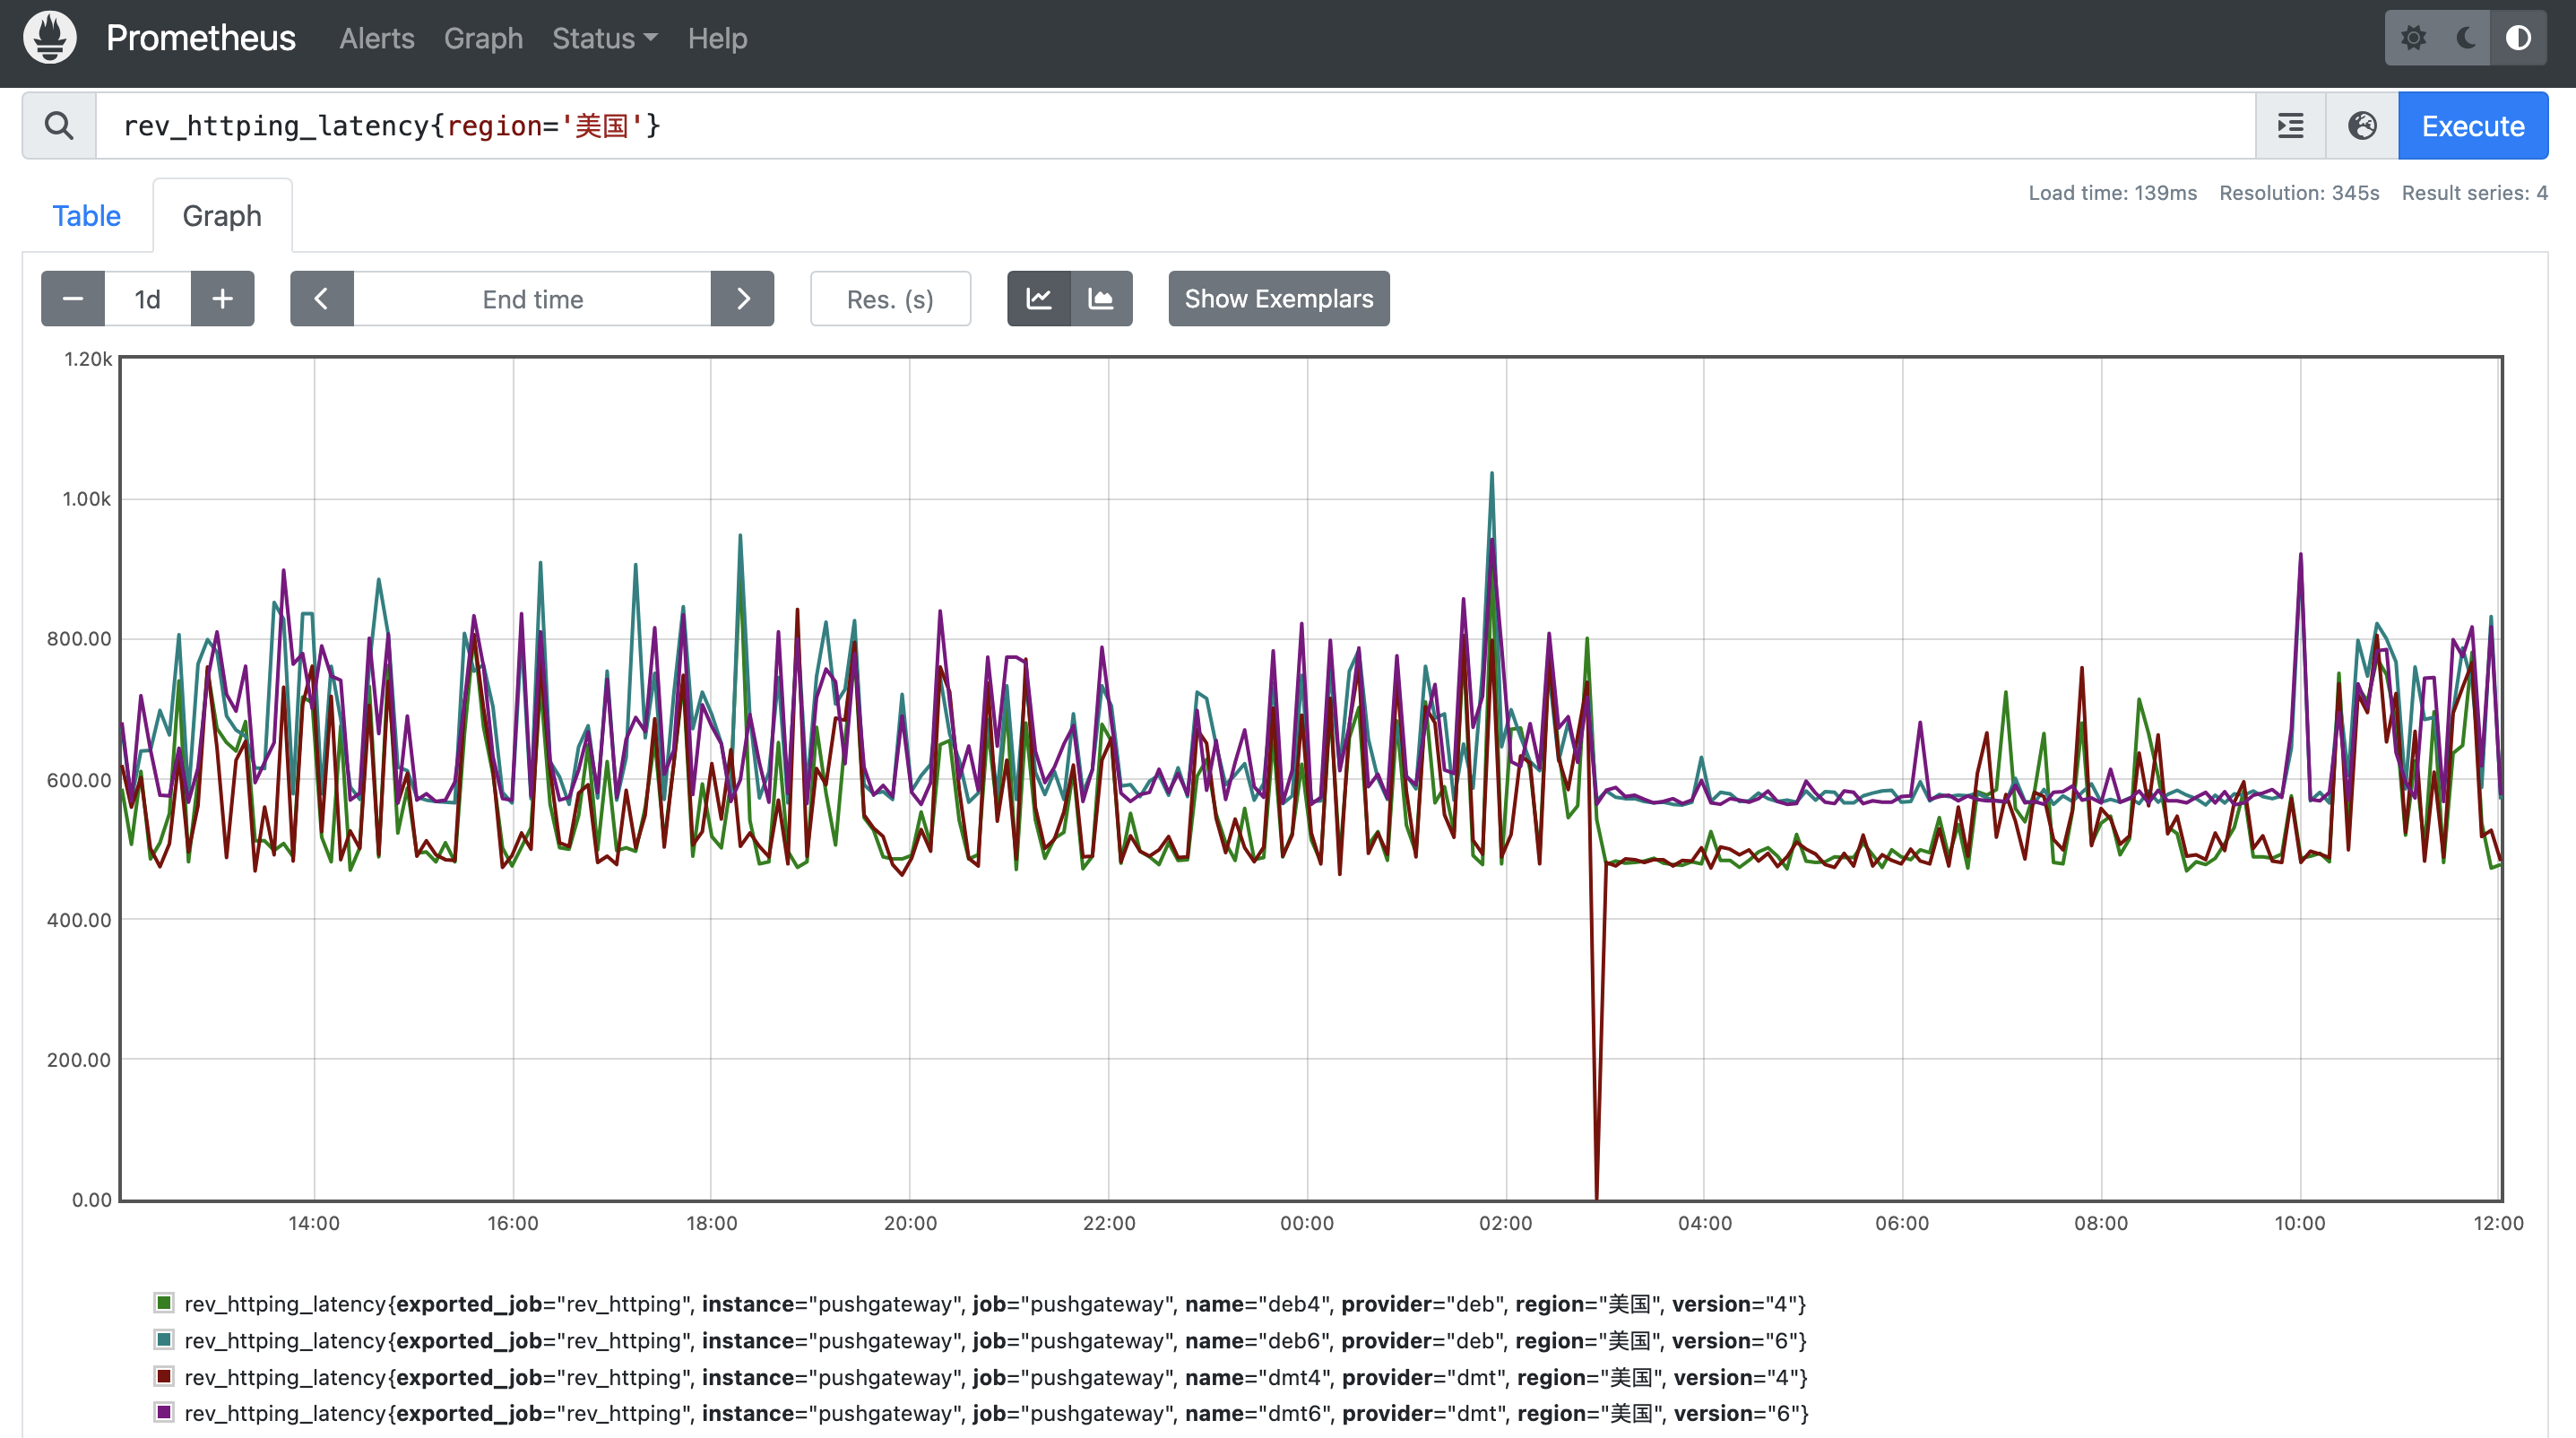Image resolution: width=2576 pixels, height=1438 pixels.
Task: Switch to the Table tab
Action: pyautogui.click(x=86, y=216)
